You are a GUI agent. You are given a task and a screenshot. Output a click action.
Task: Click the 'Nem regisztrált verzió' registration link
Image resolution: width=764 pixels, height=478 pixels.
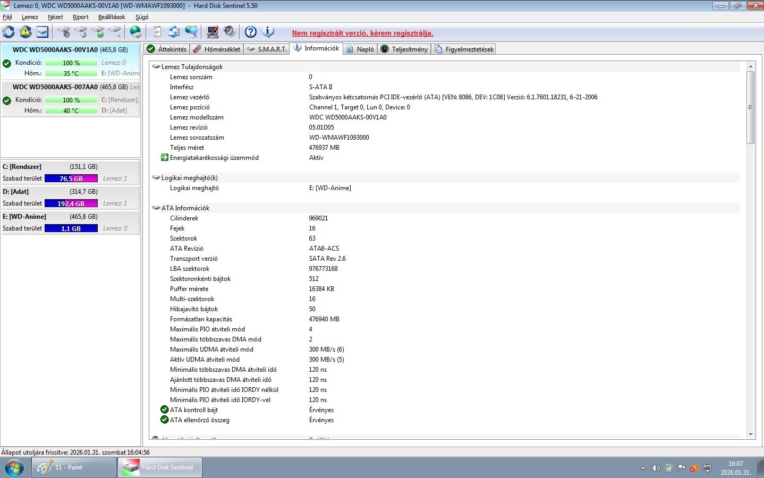click(x=362, y=33)
